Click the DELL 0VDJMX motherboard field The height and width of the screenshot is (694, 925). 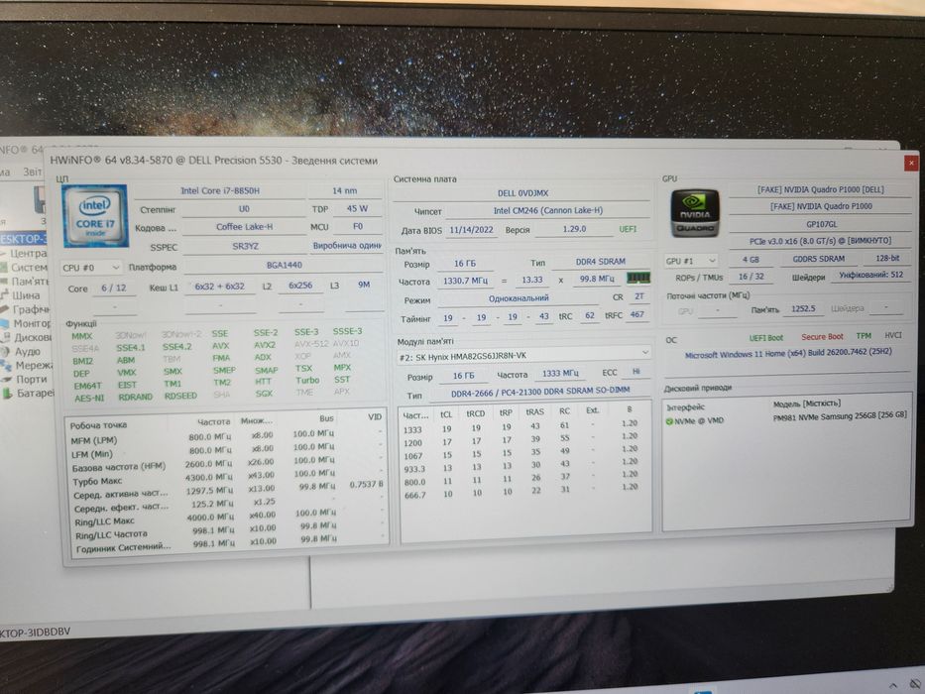click(x=522, y=193)
